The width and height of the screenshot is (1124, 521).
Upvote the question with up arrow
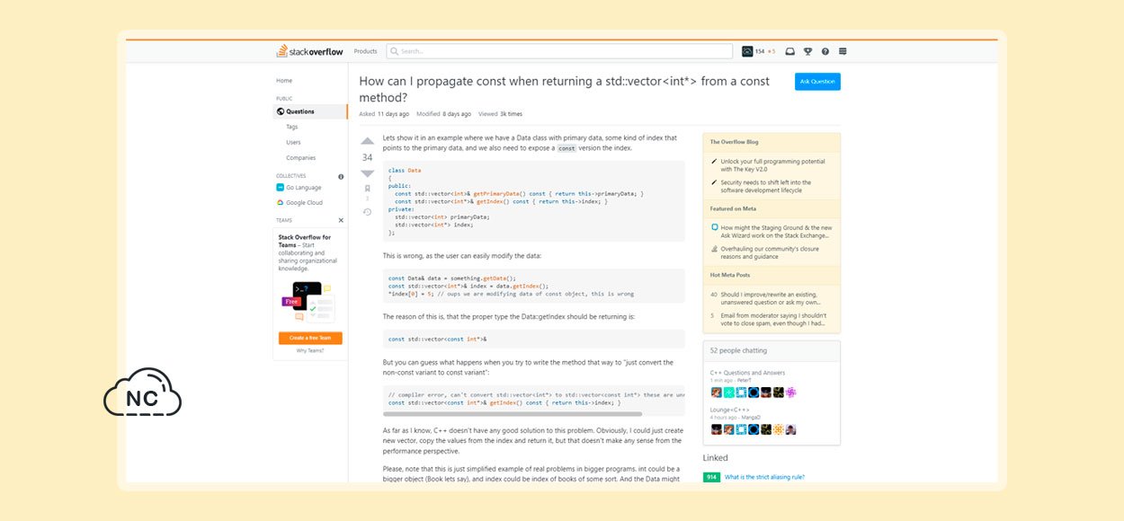367,141
